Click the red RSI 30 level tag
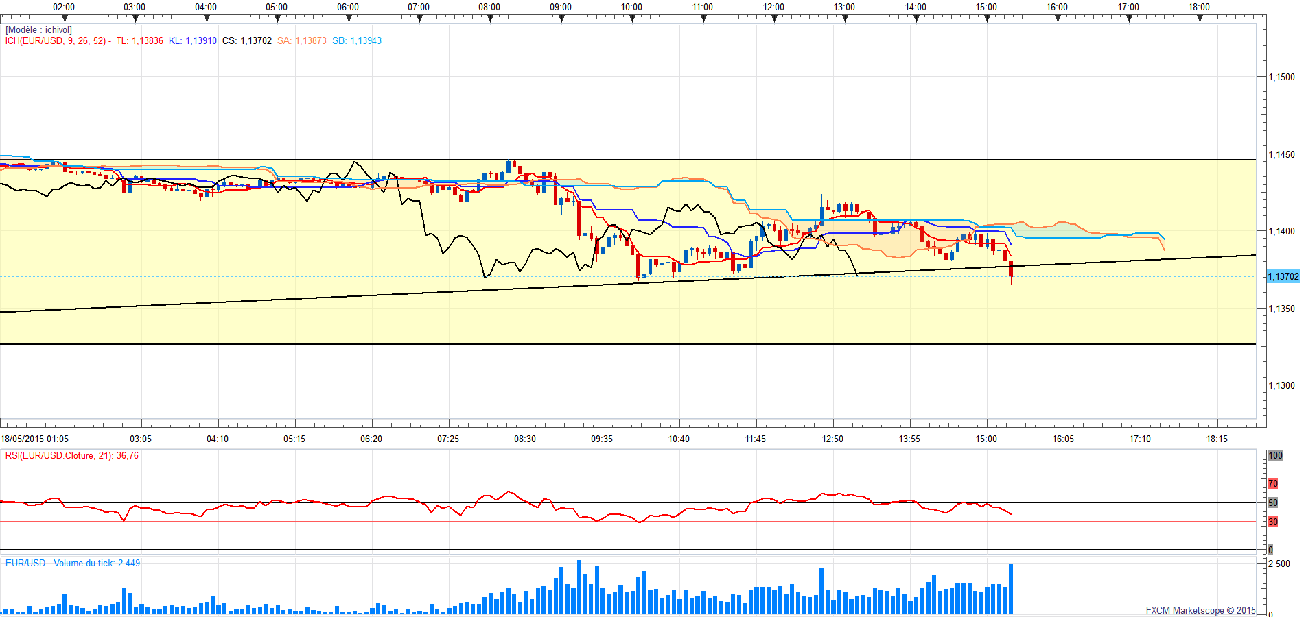 [x=1273, y=522]
